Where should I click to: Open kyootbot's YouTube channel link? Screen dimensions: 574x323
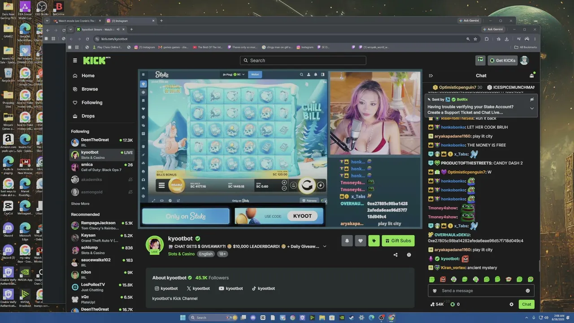click(x=230, y=288)
